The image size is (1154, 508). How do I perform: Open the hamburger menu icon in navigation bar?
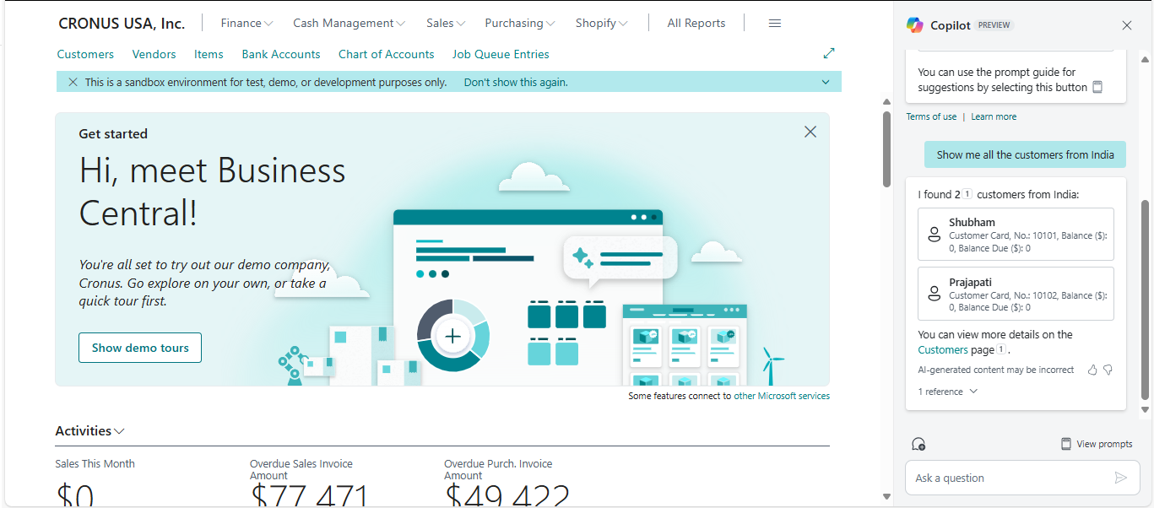pyautogui.click(x=775, y=24)
